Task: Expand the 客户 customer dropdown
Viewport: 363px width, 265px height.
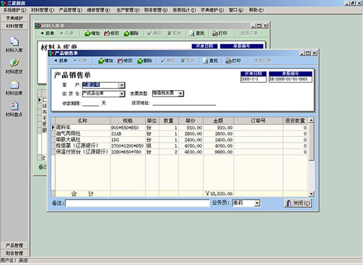Action: pos(122,85)
